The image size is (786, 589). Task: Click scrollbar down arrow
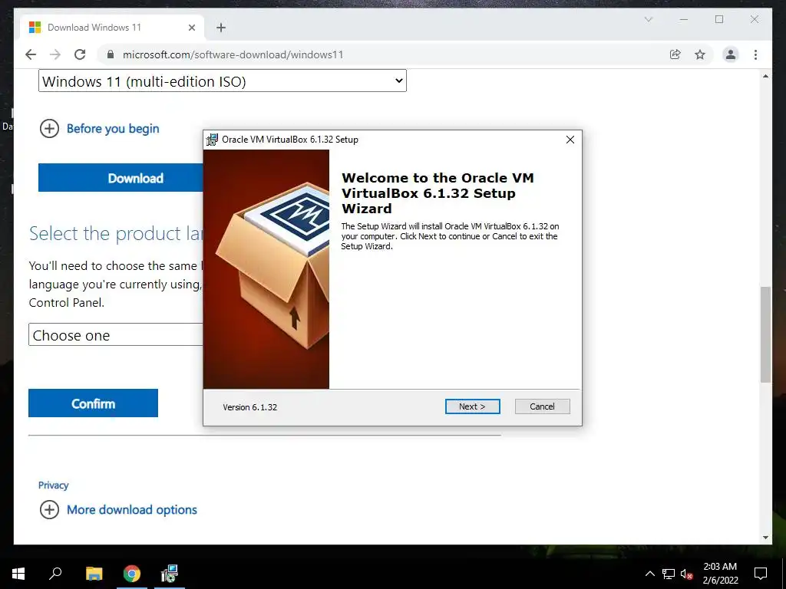765,538
